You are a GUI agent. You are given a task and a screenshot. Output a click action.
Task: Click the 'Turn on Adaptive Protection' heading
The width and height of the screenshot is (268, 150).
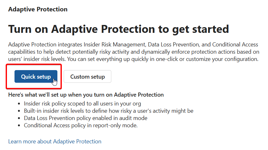click(118, 29)
